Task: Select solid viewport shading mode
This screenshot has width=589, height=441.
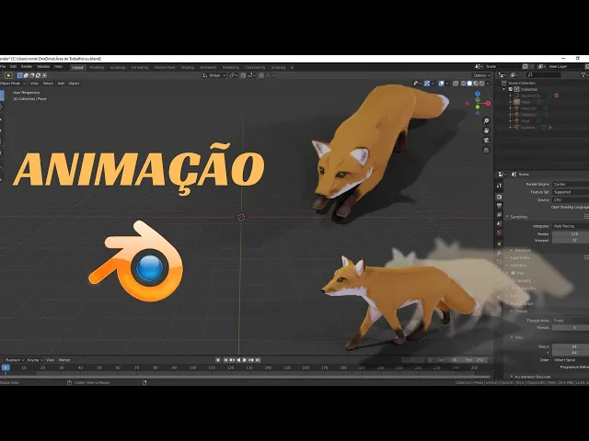Action: coord(469,84)
